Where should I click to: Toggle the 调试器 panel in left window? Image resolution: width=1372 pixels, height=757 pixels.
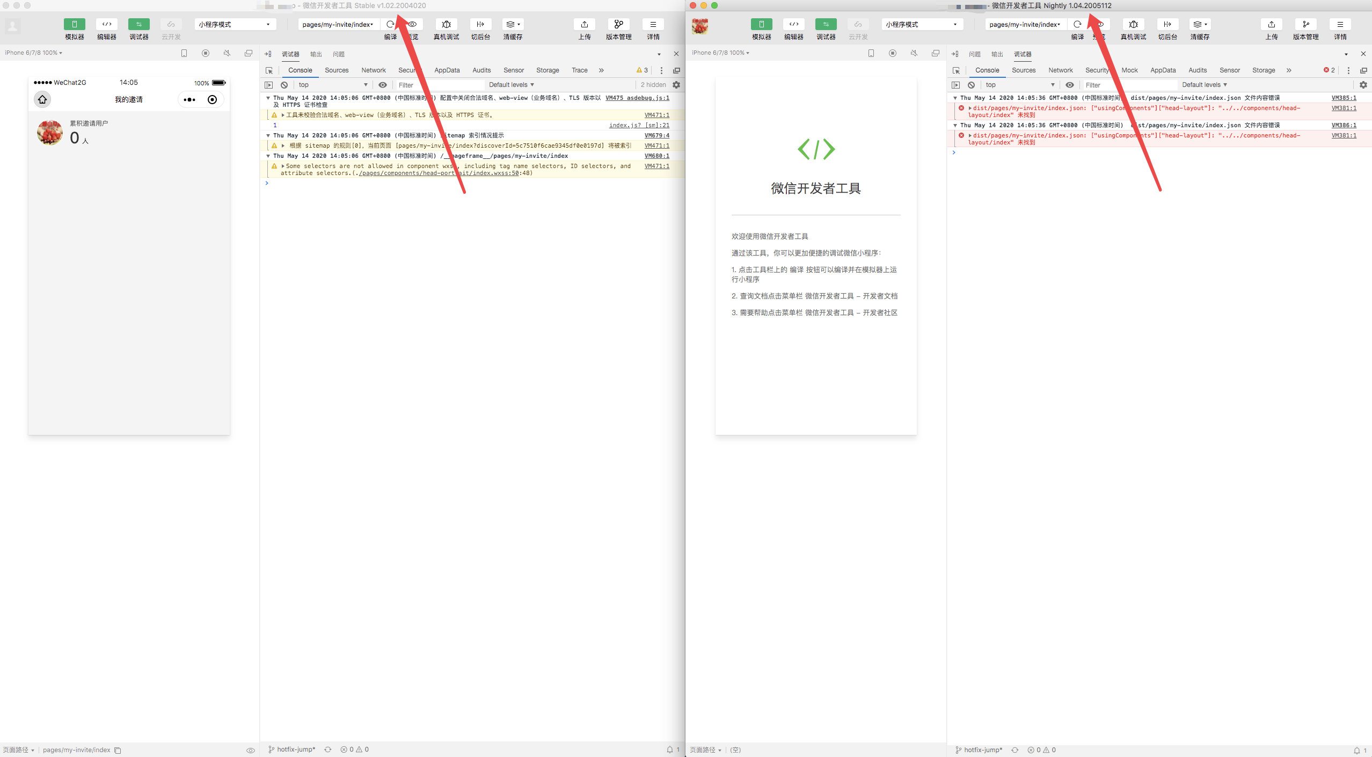[x=138, y=25]
